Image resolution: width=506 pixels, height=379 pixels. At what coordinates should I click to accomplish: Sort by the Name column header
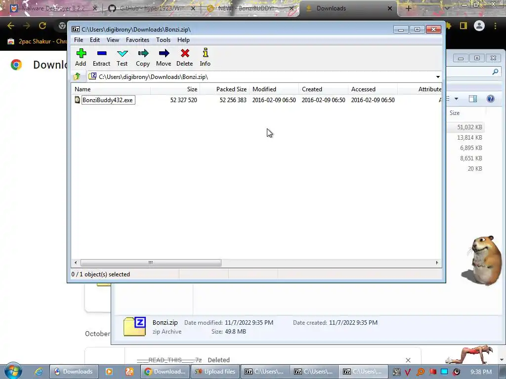tap(111, 89)
